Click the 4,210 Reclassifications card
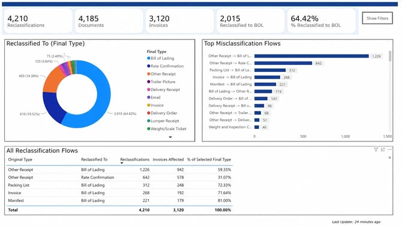 tap(38, 21)
